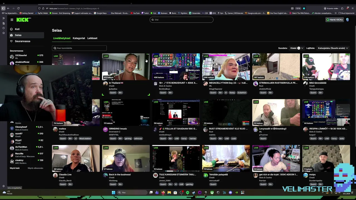Image resolution: width=356 pixels, height=200 pixels.
Task: Click the 110% zoom indicator
Action: 298,8
